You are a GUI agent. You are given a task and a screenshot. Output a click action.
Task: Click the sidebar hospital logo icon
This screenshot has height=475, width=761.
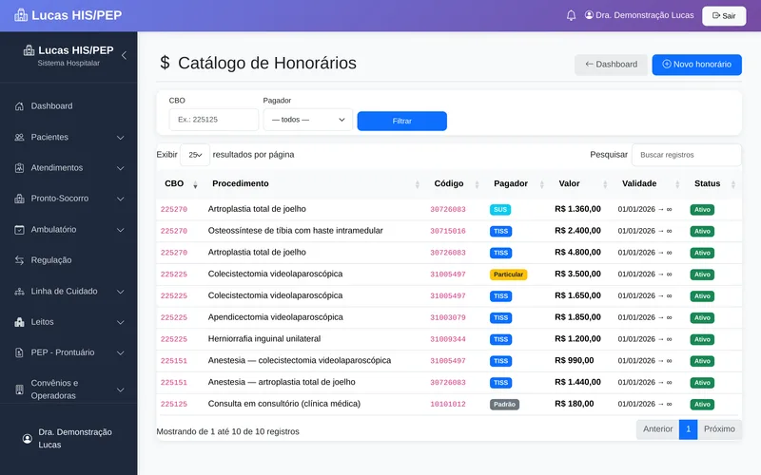(29, 50)
